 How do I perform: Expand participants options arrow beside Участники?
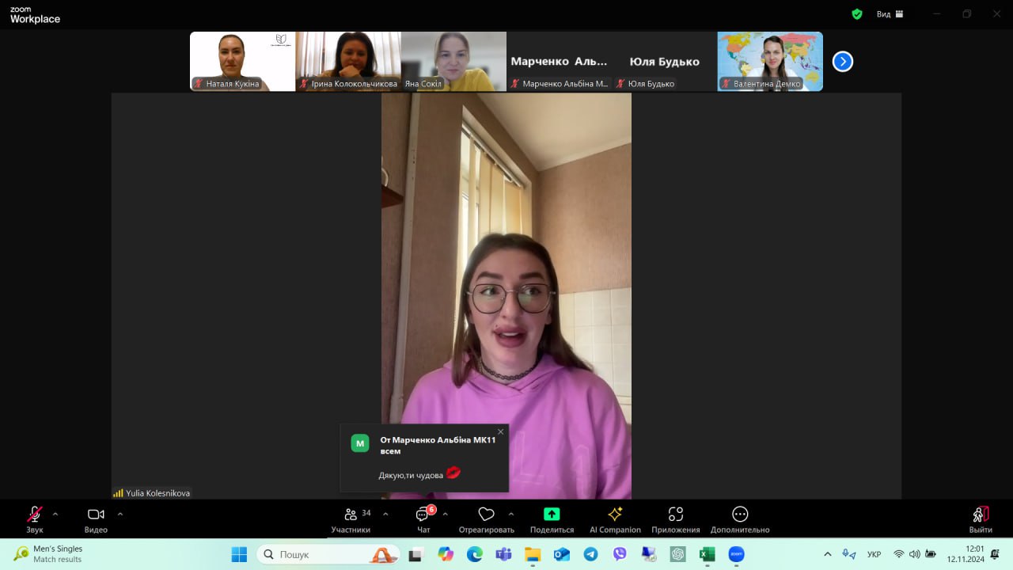(x=385, y=514)
